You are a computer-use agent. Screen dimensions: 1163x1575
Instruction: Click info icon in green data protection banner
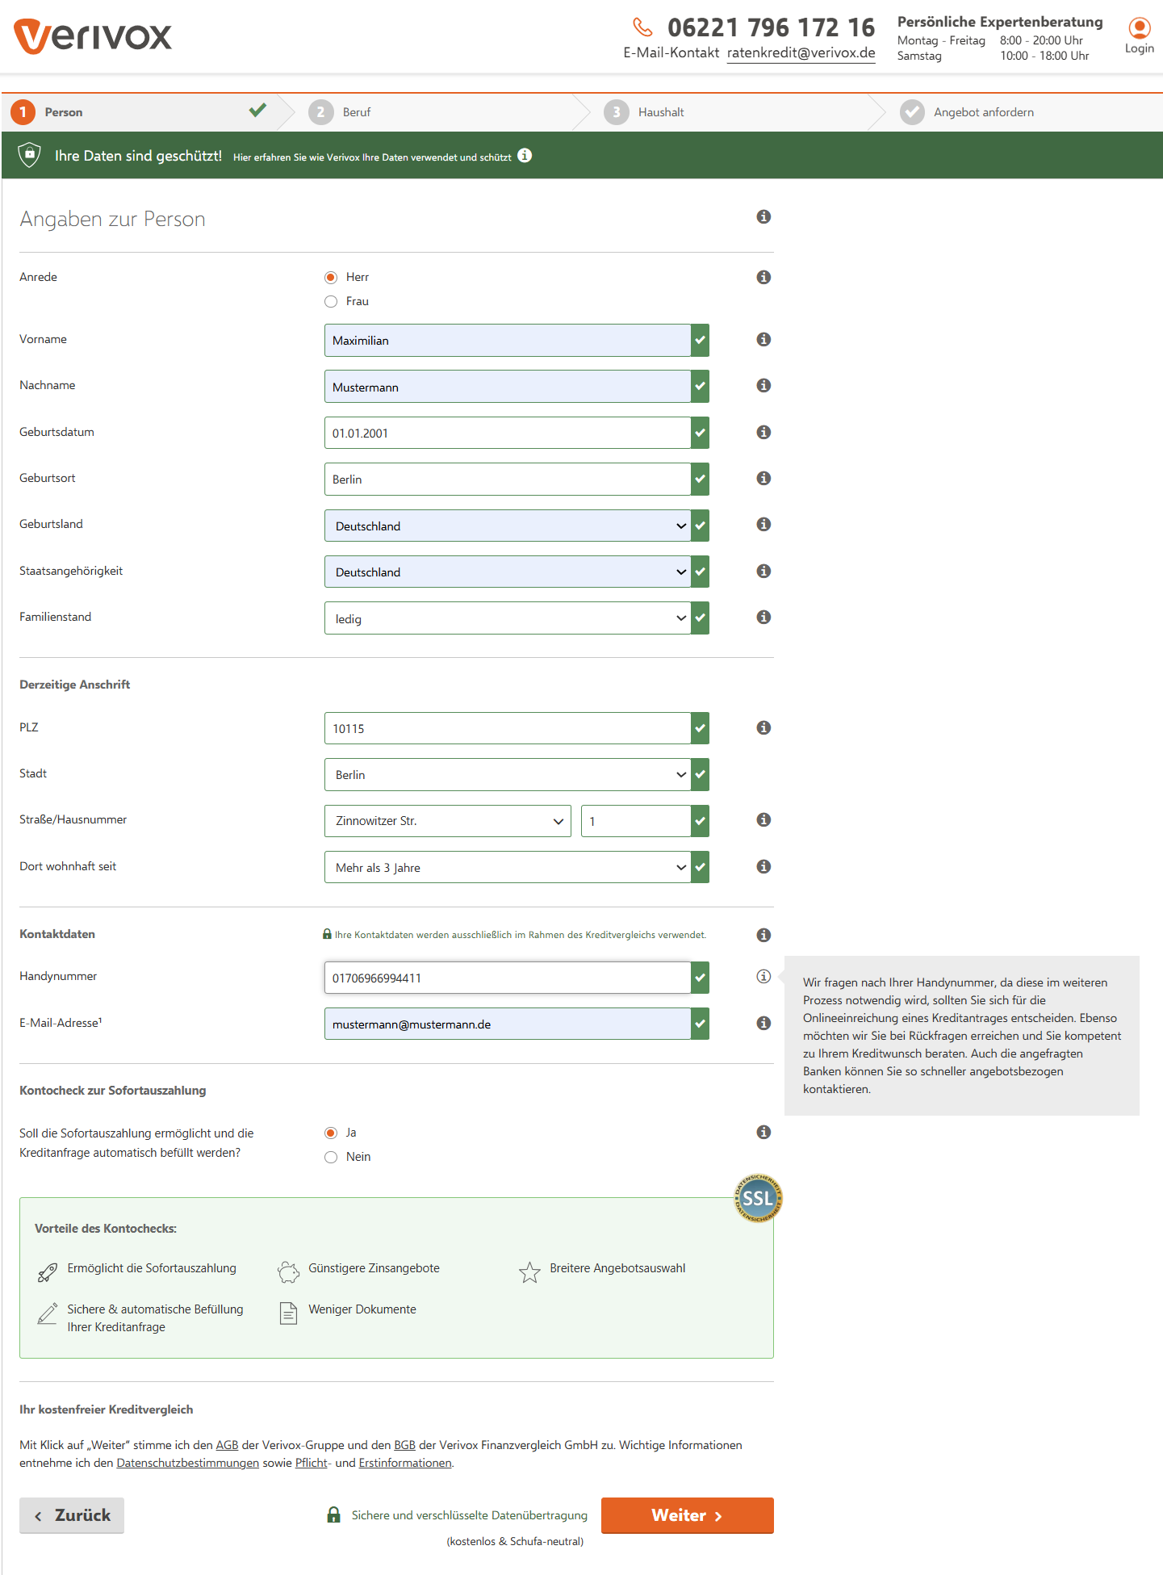[525, 156]
